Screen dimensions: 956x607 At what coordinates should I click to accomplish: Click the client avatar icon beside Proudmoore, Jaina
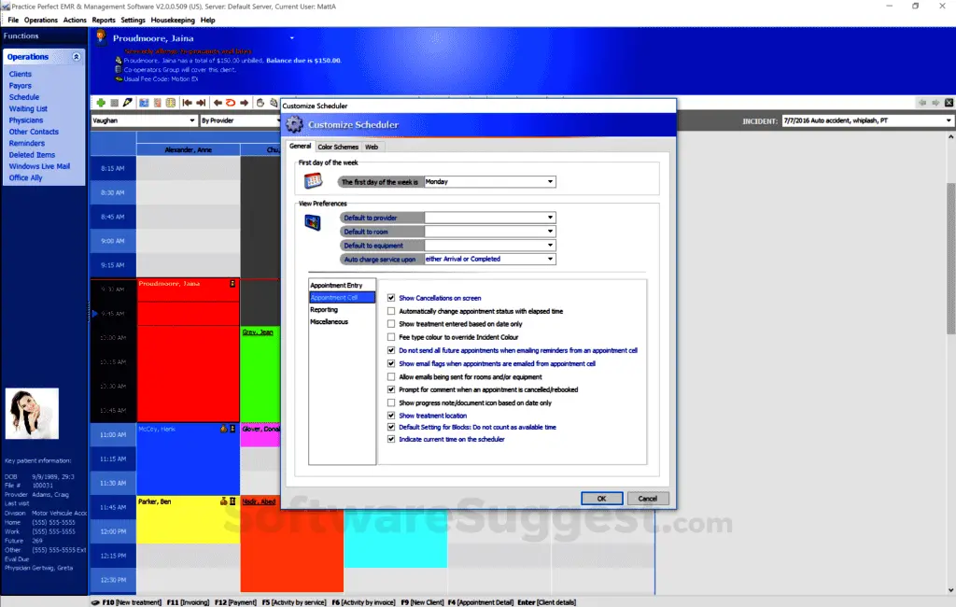point(101,38)
